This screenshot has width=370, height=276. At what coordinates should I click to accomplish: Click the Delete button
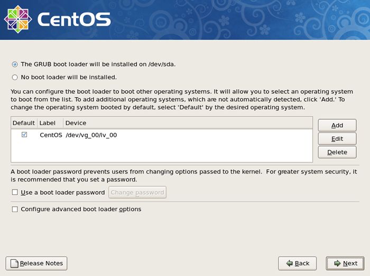337,152
